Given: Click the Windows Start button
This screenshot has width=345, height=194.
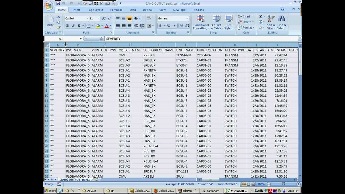Looking at the screenshot, I should coord(50,190).
